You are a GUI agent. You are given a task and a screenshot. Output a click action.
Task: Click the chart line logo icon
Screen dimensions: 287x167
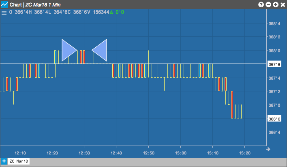click(4, 4)
